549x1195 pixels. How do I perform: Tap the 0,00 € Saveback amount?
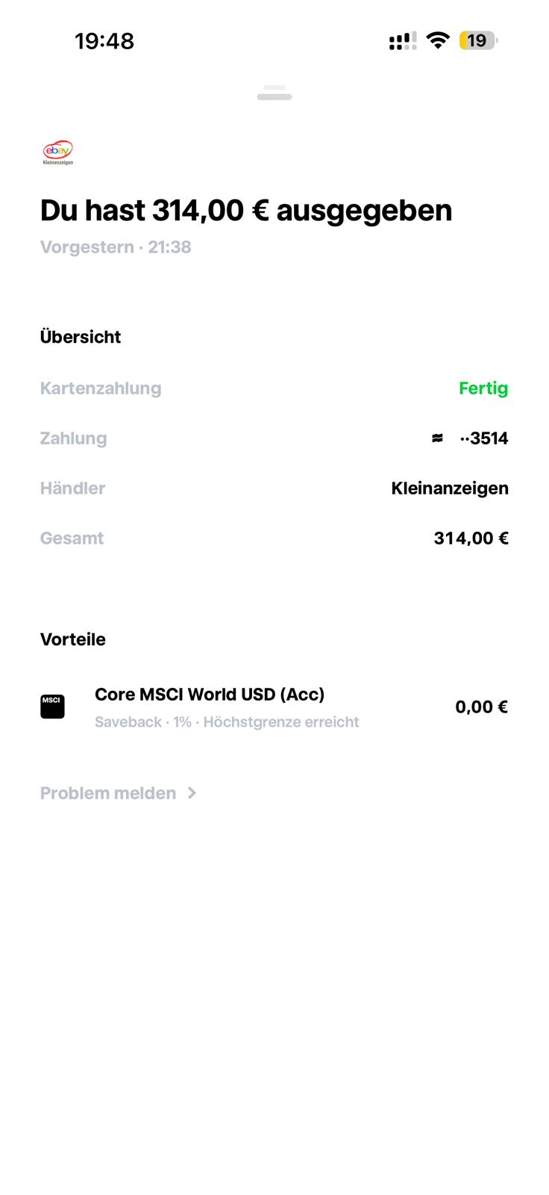point(481,707)
